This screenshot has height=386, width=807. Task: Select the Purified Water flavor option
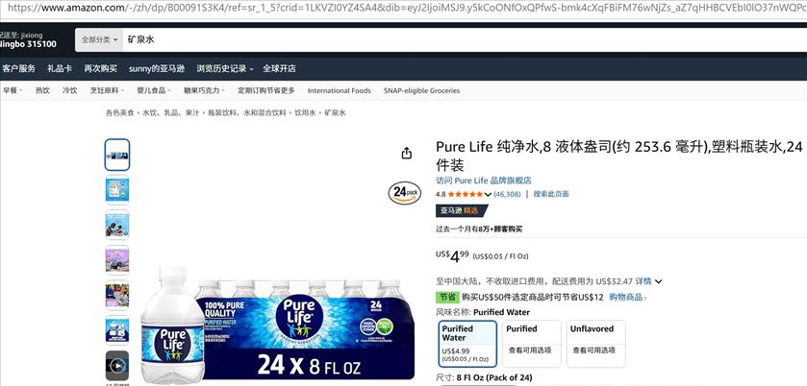[x=467, y=344]
